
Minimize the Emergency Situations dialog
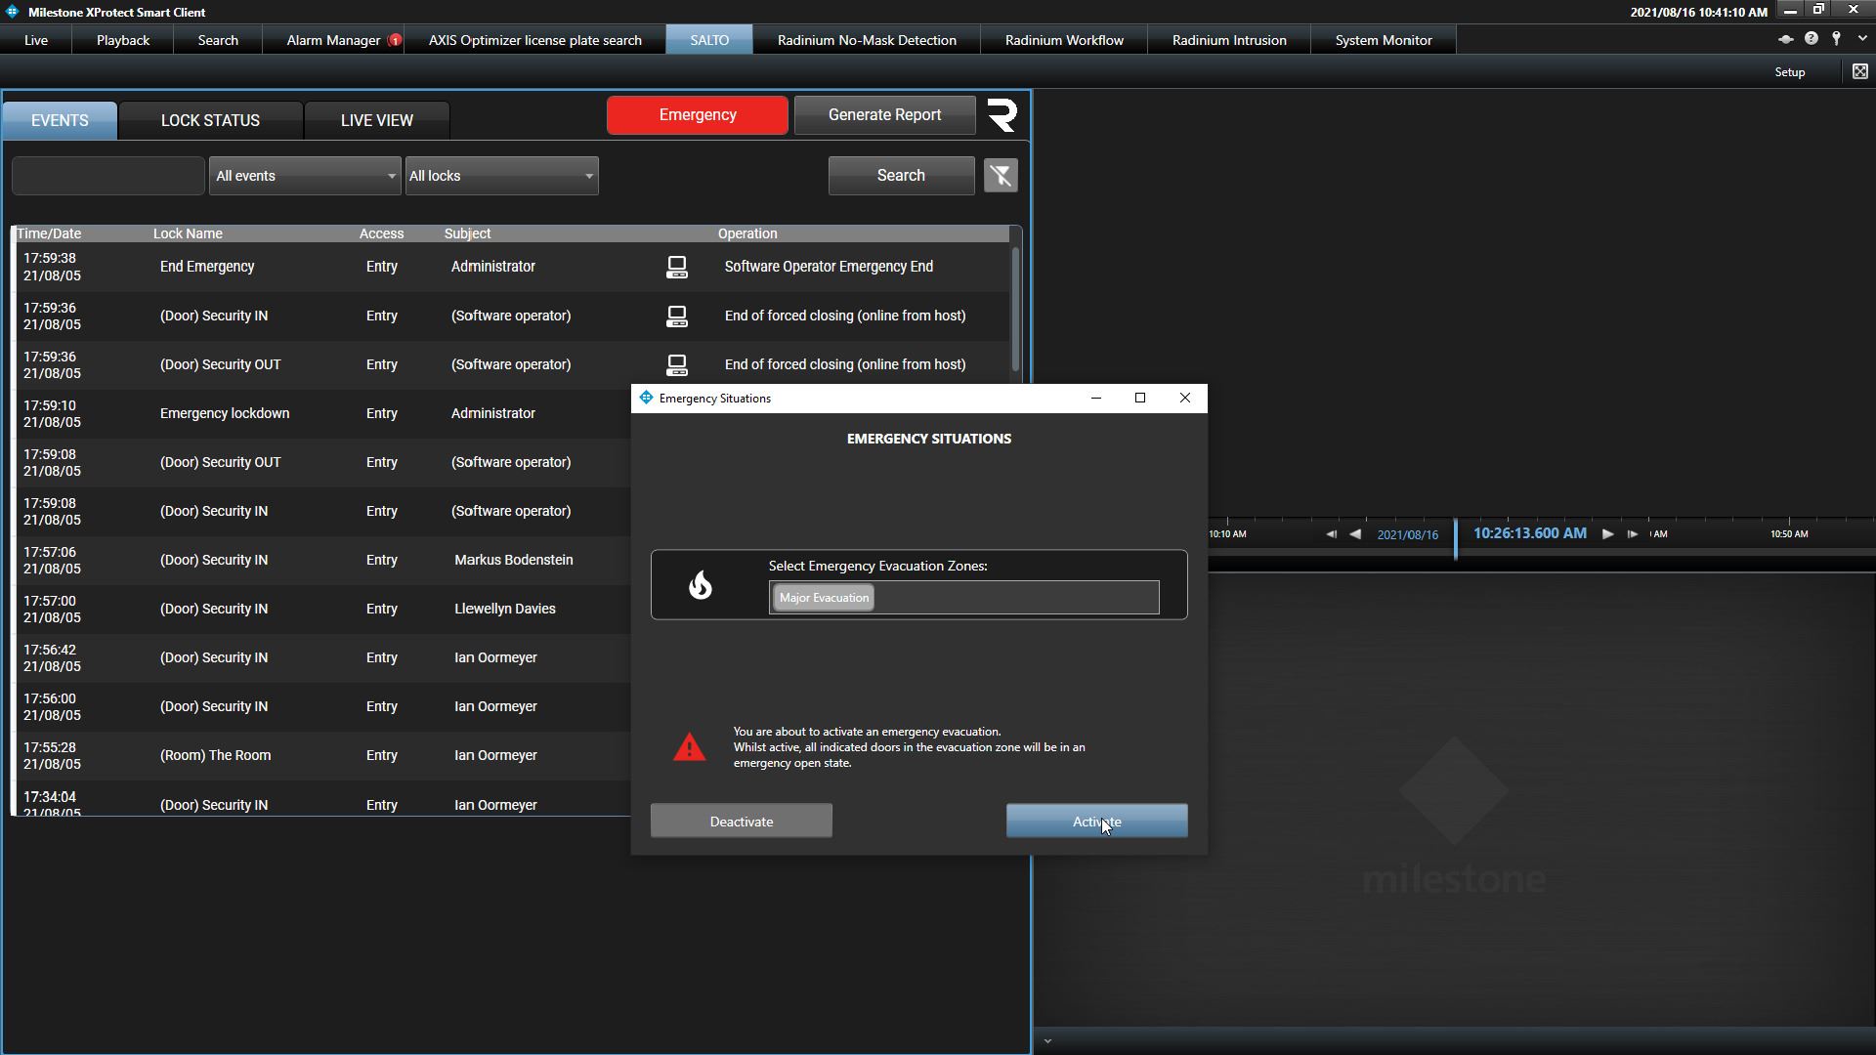pos(1095,398)
